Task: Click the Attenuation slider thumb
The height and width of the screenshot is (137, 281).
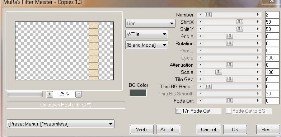Action: (x=229, y=65)
